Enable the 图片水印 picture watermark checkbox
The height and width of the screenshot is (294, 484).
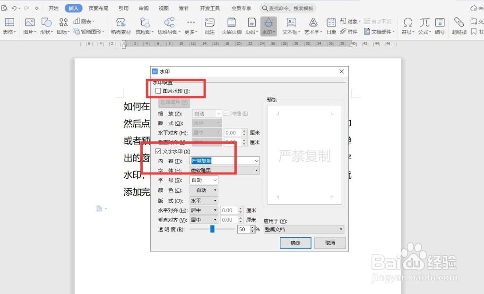point(158,90)
